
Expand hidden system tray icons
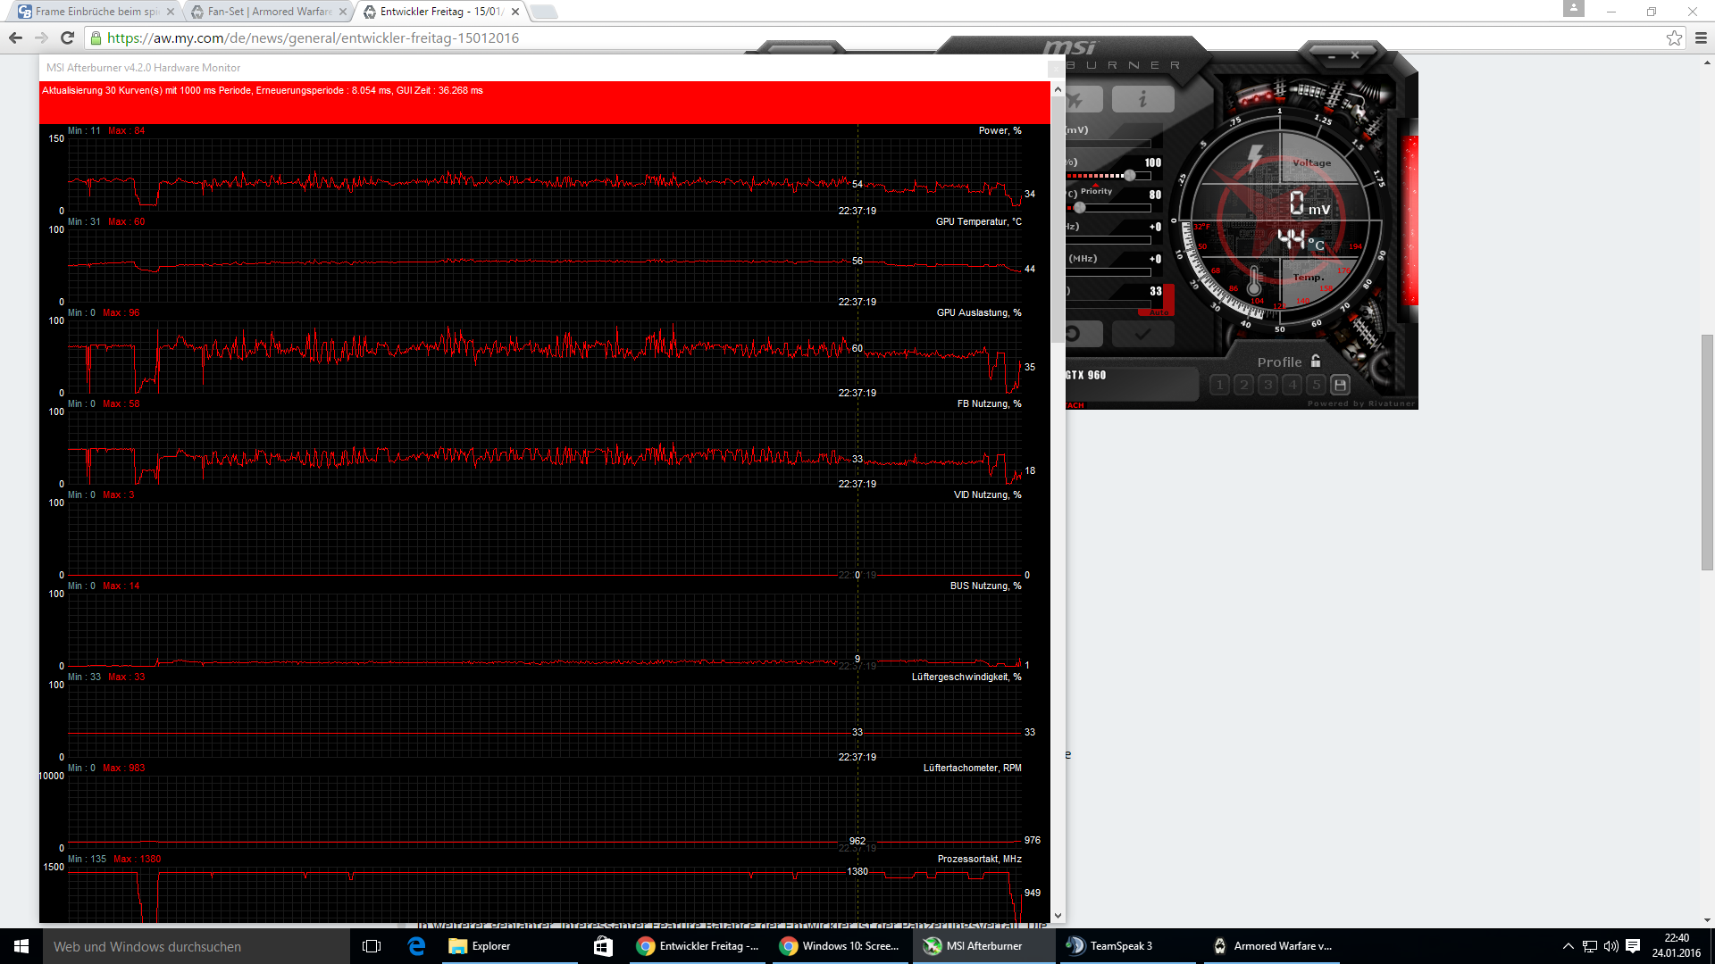point(1568,946)
